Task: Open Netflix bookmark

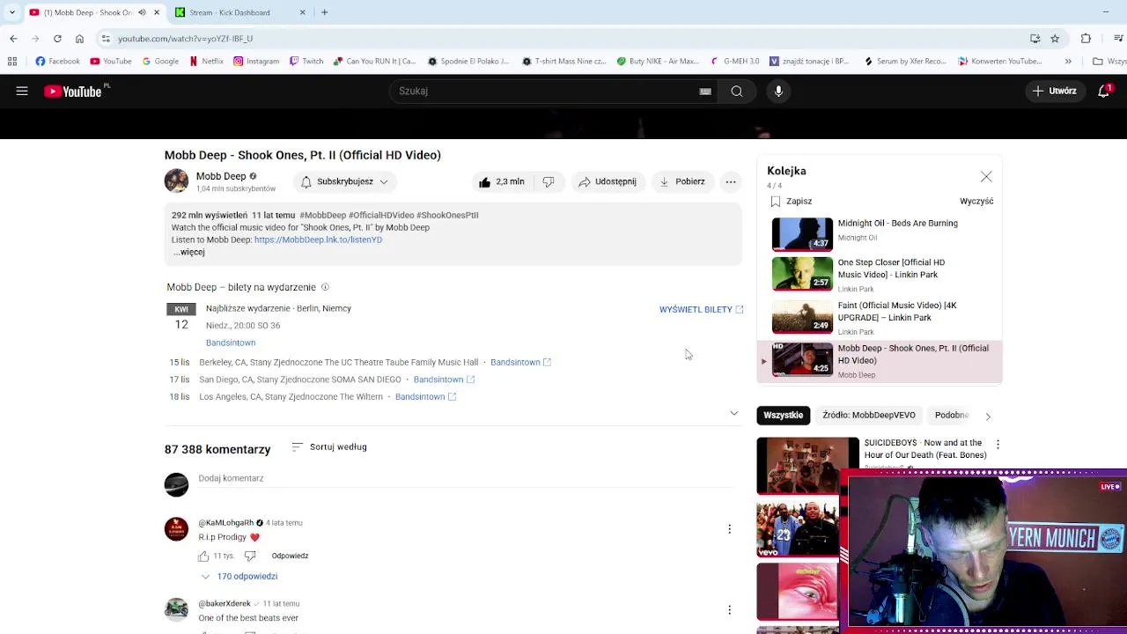Action: coord(205,62)
